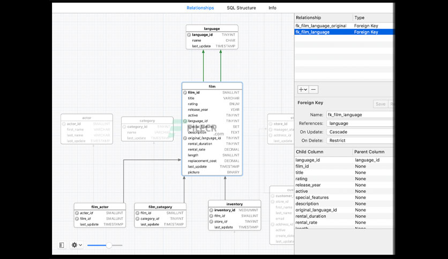Click the film_id key icon in film table
Viewport: 448px width, 259px height.
coord(185,93)
